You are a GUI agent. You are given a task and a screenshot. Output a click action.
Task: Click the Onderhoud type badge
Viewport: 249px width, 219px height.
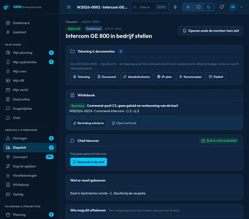tap(93, 29)
